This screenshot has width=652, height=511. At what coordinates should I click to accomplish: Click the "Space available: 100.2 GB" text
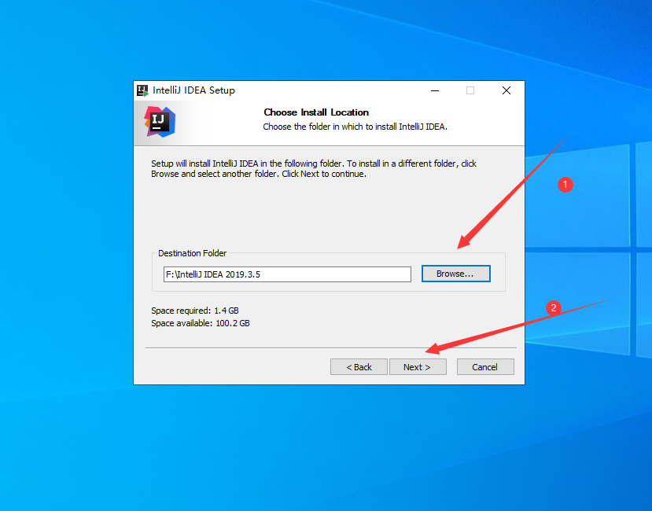coord(200,323)
